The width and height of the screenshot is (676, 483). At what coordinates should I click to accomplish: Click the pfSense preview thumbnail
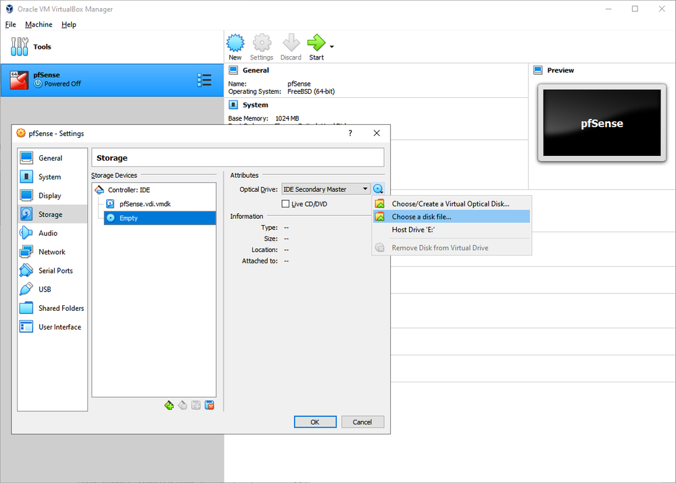602,123
